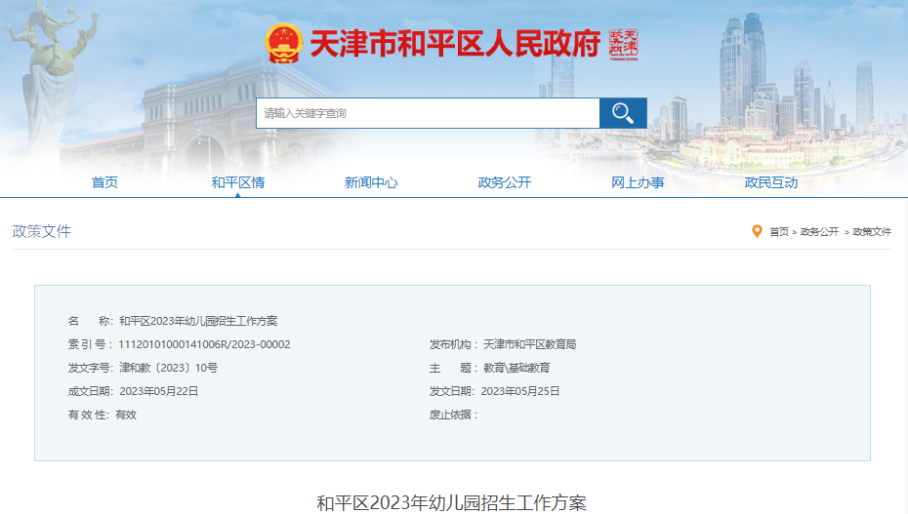Screen dimensions: 908x514
Task: Click the magnifier search button
Action: coord(623,113)
